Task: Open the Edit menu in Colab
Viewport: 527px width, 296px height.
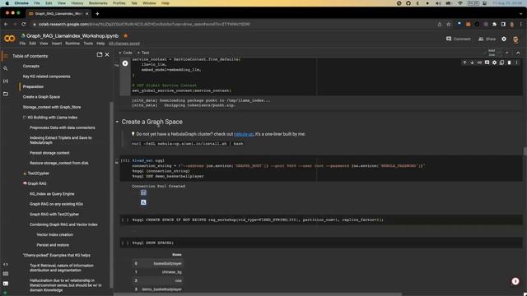Action: click(32, 44)
